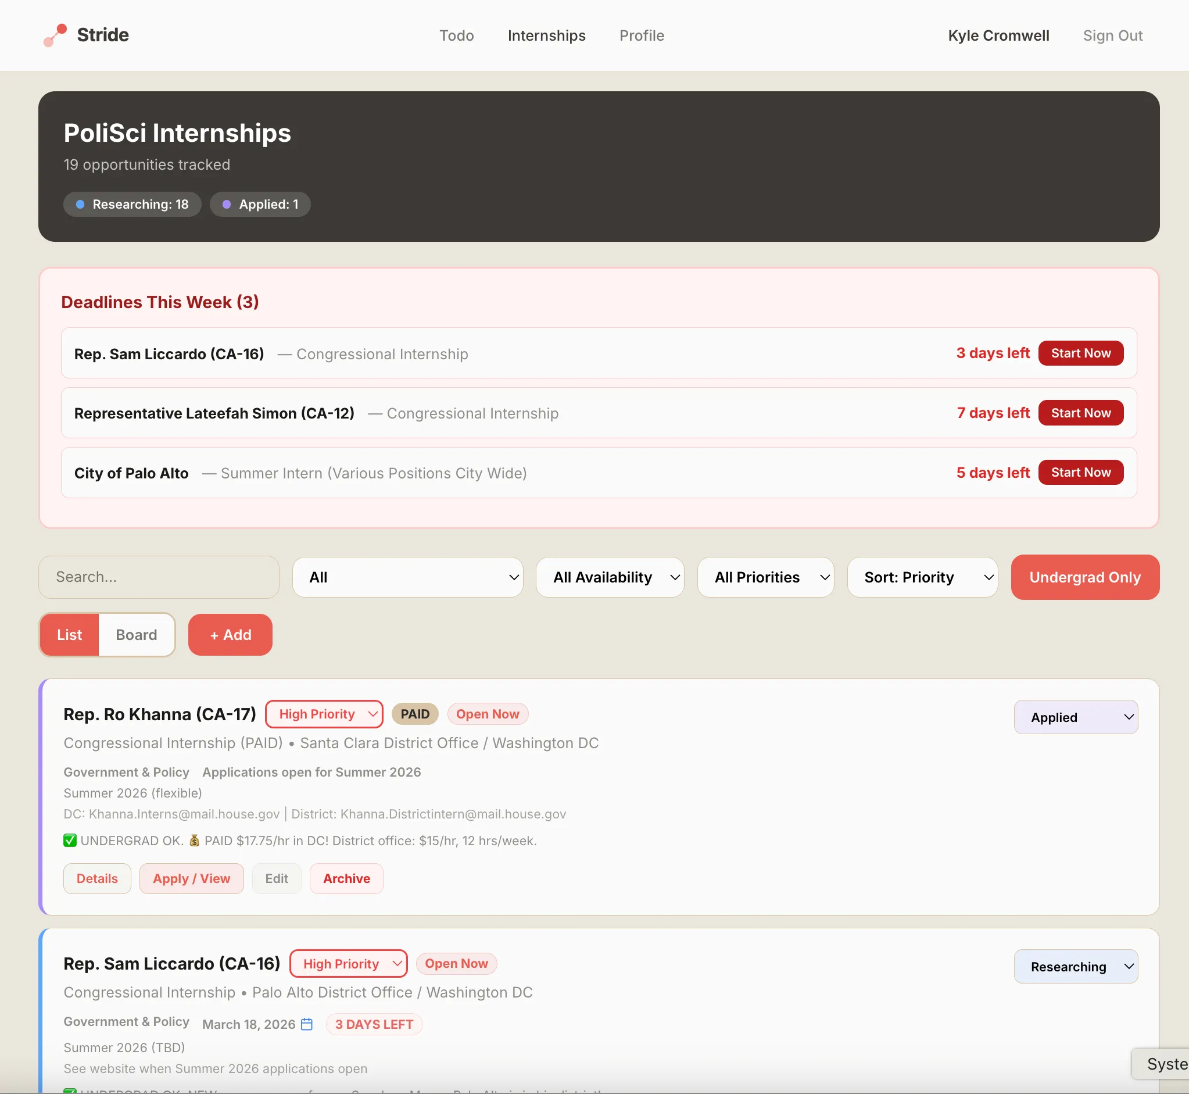Click Start Now for City of Palo Alto

tap(1080, 472)
